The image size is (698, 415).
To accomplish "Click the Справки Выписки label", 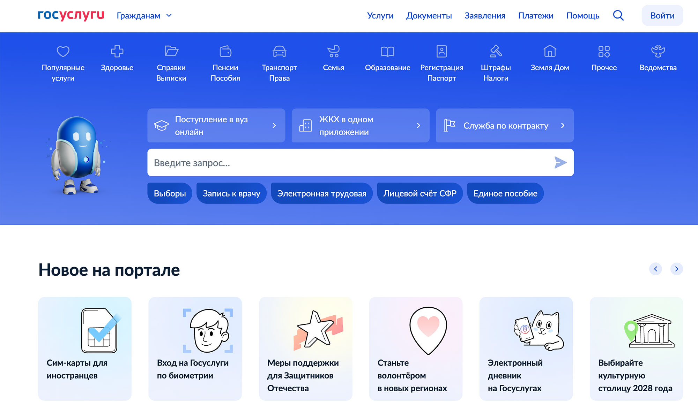I will (171, 73).
